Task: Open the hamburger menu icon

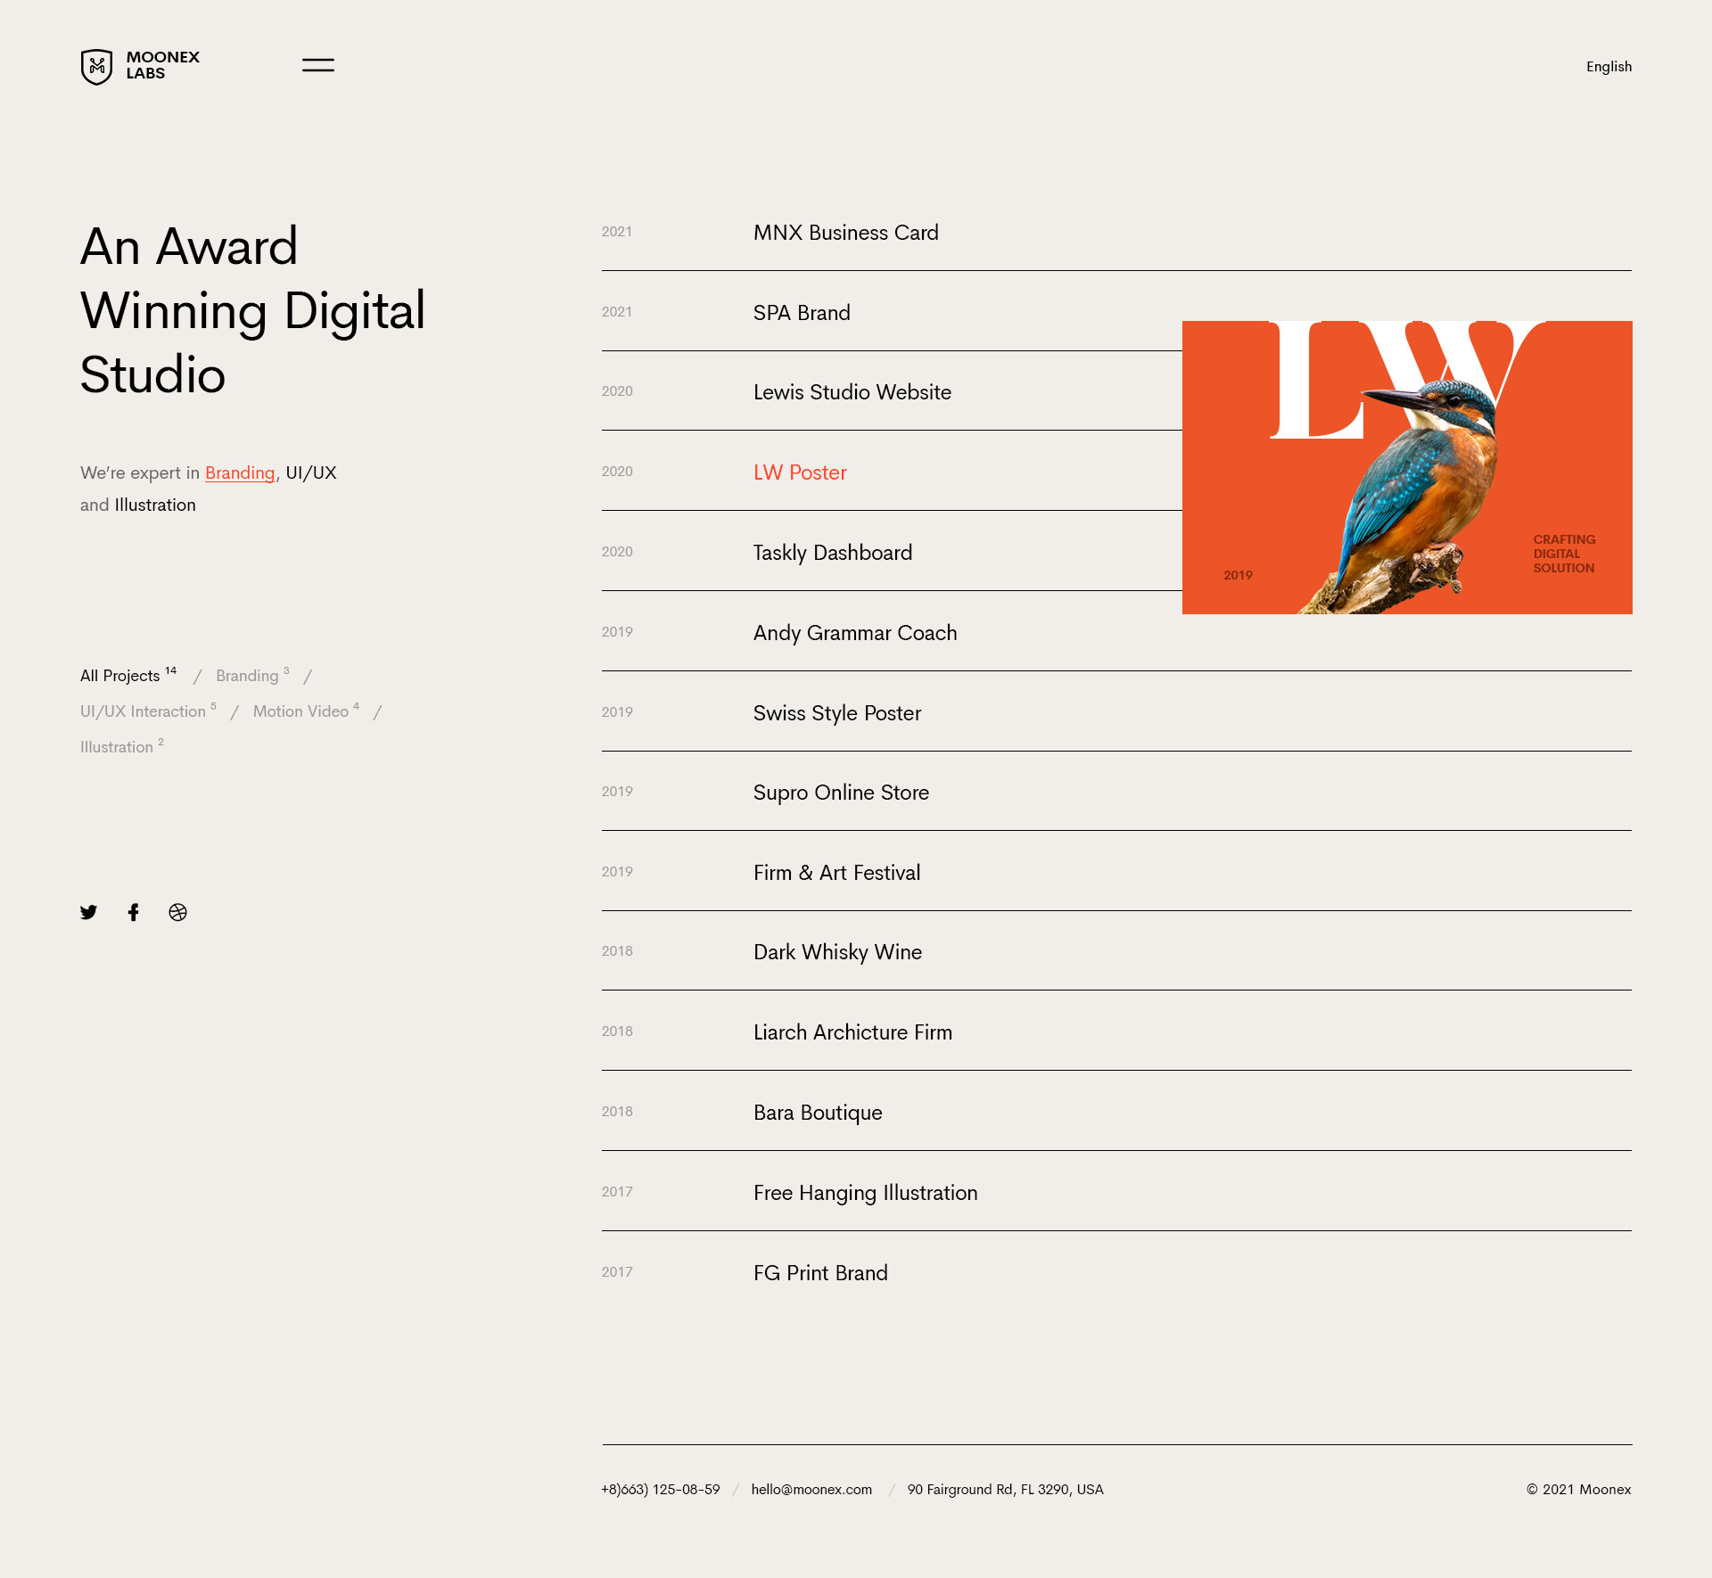Action: click(317, 65)
